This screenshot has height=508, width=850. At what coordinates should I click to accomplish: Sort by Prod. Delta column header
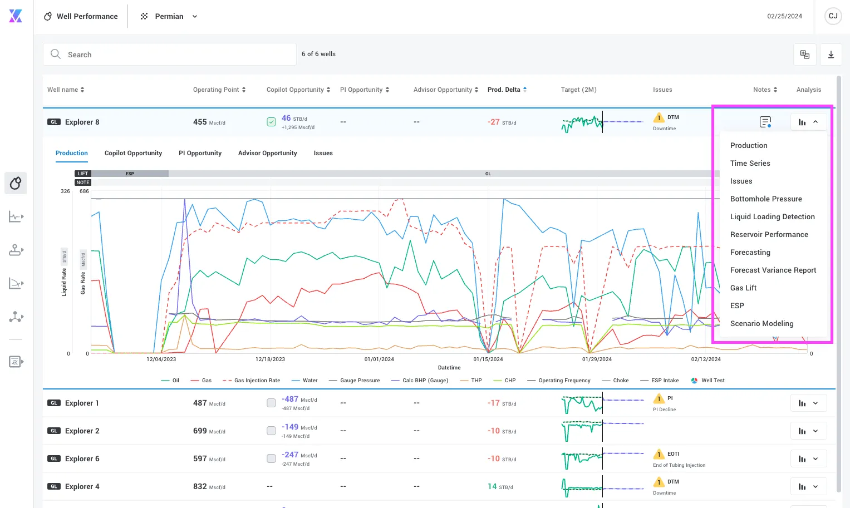pyautogui.click(x=507, y=90)
